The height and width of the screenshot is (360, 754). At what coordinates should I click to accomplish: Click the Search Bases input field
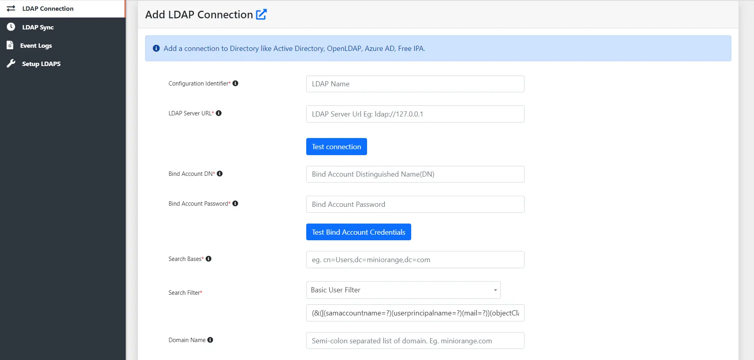tap(415, 259)
